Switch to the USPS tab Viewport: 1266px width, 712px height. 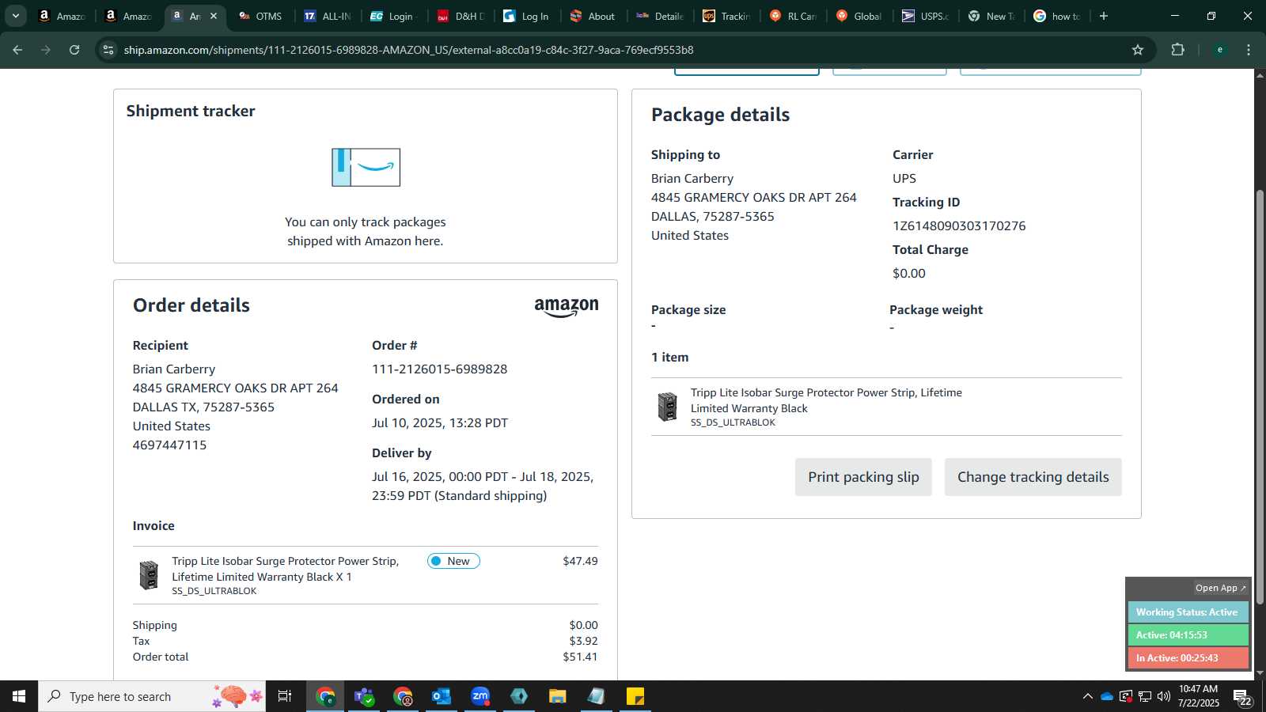coord(926,16)
